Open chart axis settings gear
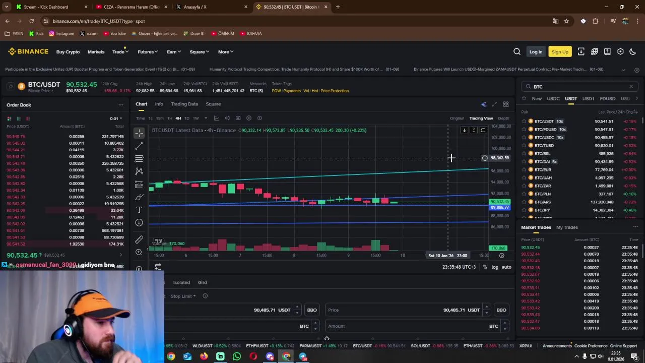The width and height of the screenshot is (645, 363). pyautogui.click(x=501, y=256)
